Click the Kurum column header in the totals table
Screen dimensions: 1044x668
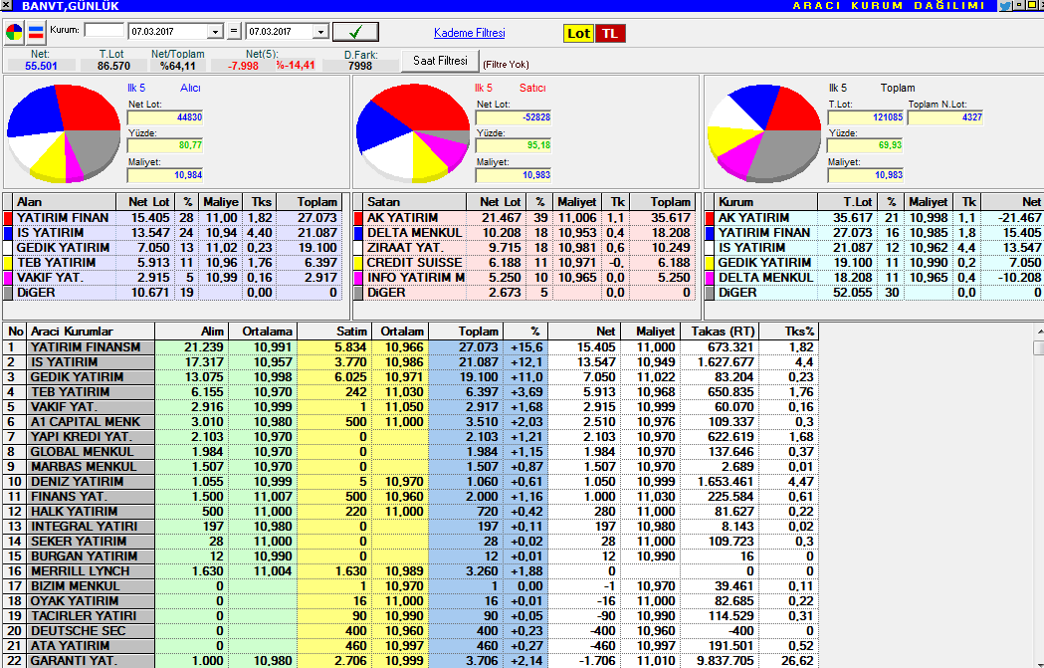[765, 202]
